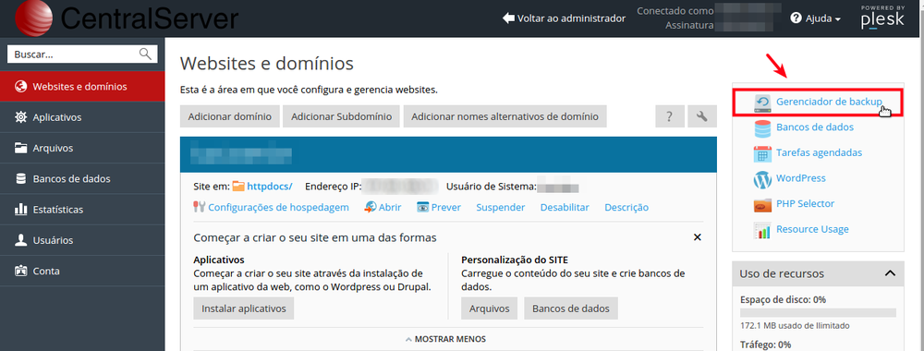The height and width of the screenshot is (351, 924).
Task: Click MOSTRAR MENOS to collapse section
Action: (445, 339)
